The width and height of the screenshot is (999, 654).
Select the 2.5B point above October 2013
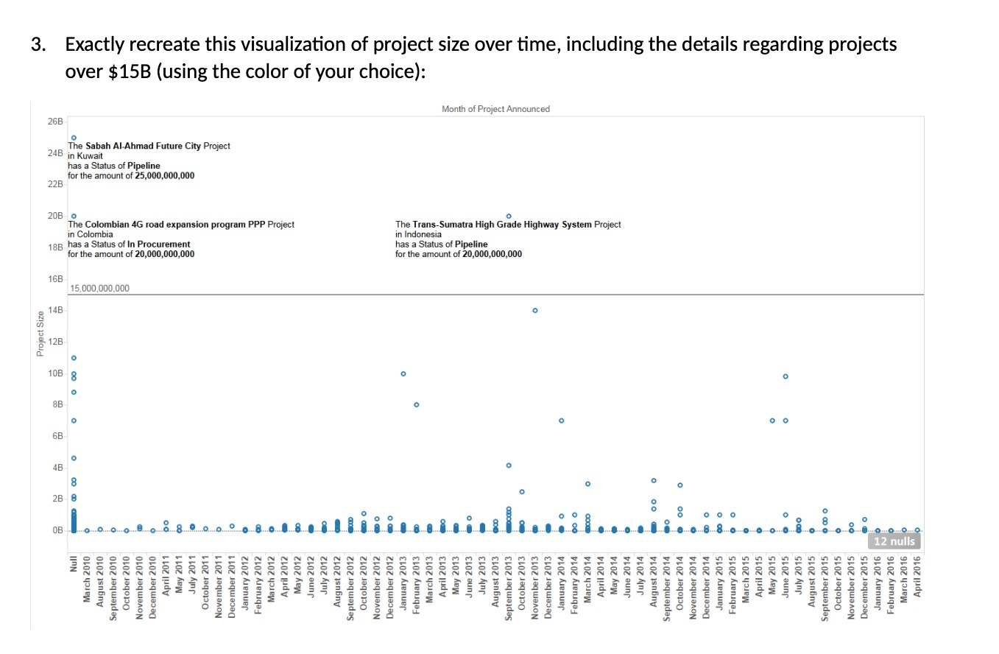point(522,491)
